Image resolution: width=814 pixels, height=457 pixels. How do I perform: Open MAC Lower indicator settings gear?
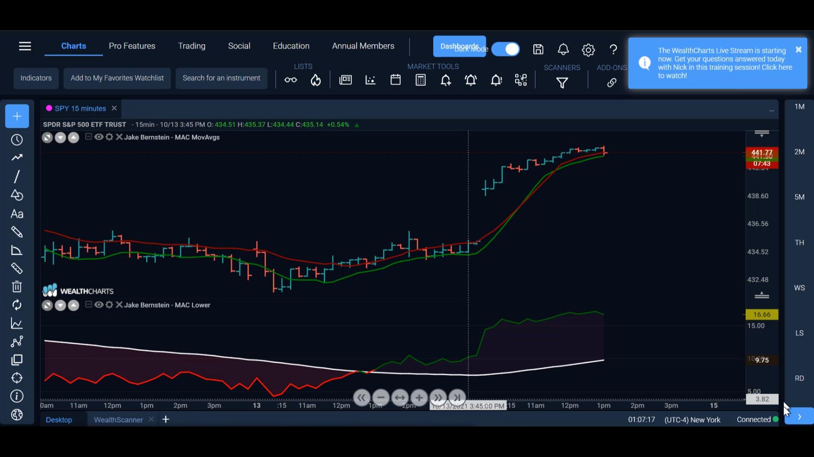109,305
